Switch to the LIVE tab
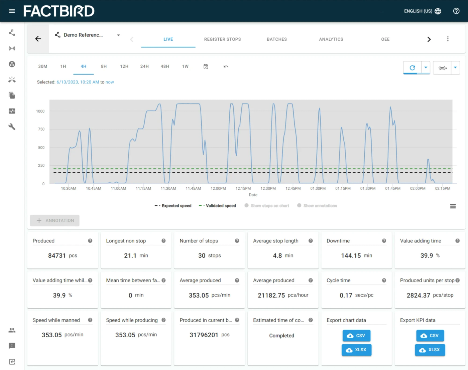Image resolution: width=468 pixels, height=370 pixels. tap(168, 39)
